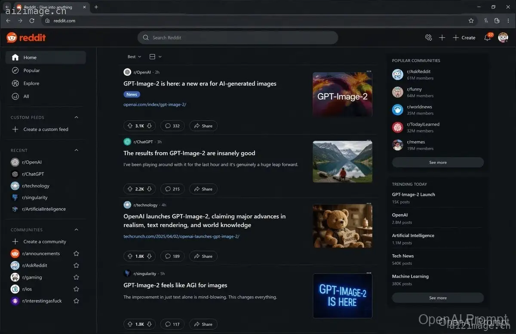Collapse the Custom Feeds section
The width and height of the screenshot is (516, 334).
coord(76,117)
